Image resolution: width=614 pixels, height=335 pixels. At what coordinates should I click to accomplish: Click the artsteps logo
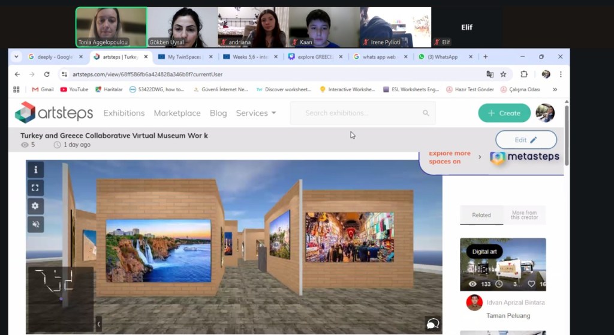[x=54, y=112]
